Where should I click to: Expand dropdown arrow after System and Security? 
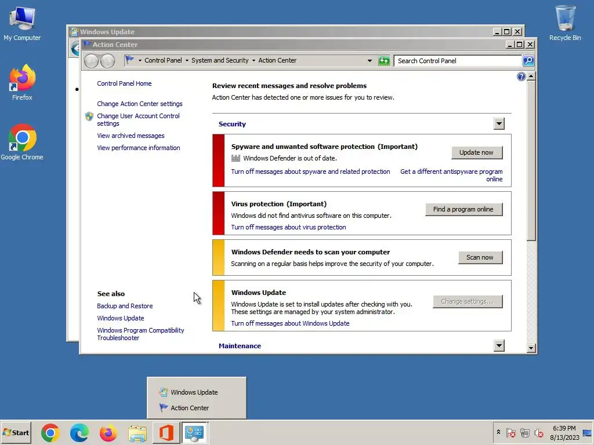253,60
